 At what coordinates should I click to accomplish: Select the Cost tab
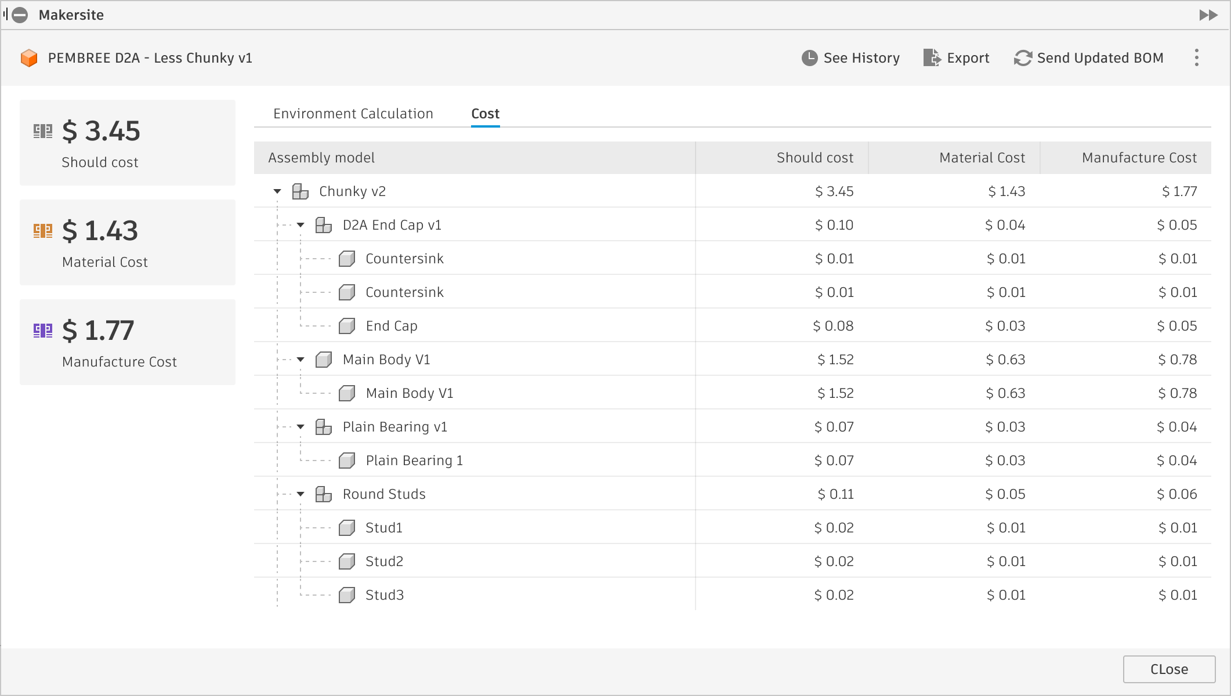tap(486, 114)
